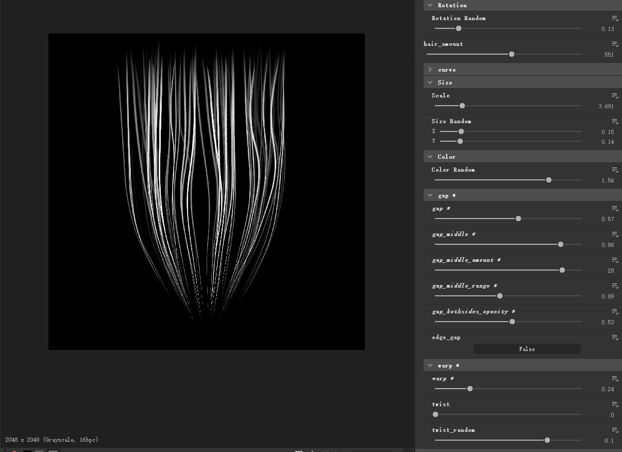Select the gap value 0.57
The height and width of the screenshot is (452, 622).
click(608, 219)
